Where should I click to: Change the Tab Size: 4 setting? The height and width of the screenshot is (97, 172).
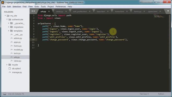[x=144, y=94]
